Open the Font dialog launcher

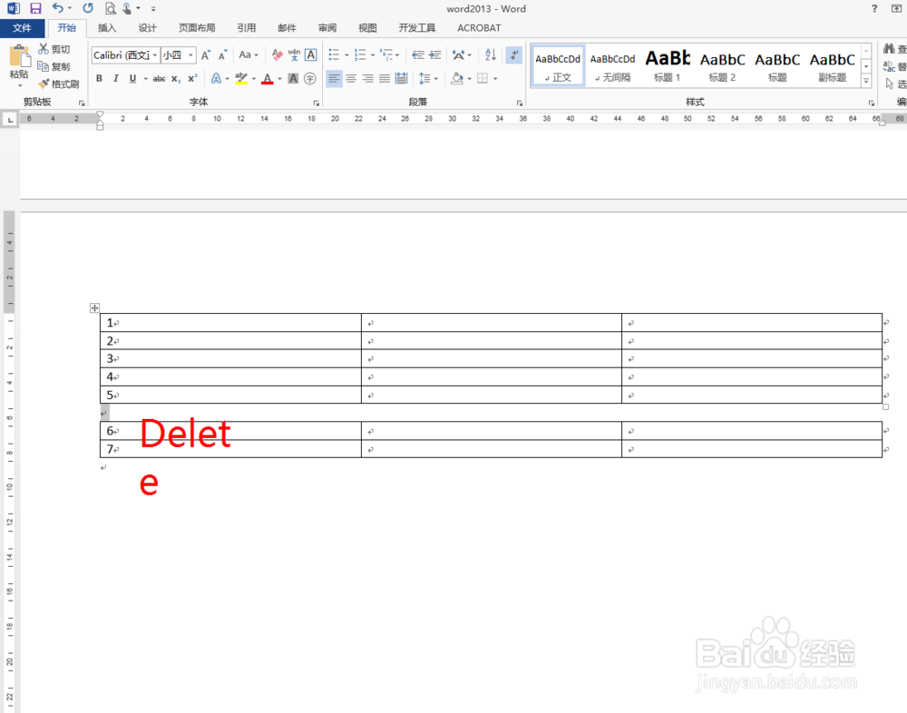pos(317,103)
